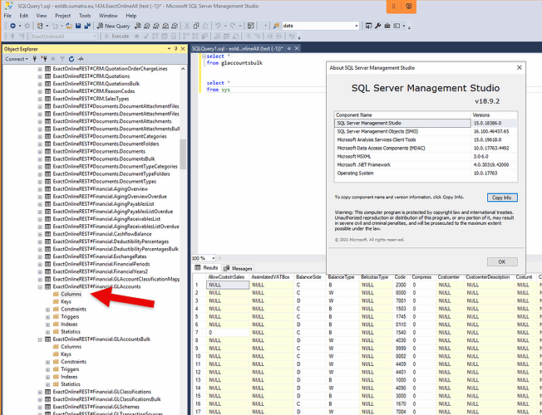Open the View menu
This screenshot has width=542, height=415.
click(x=42, y=16)
